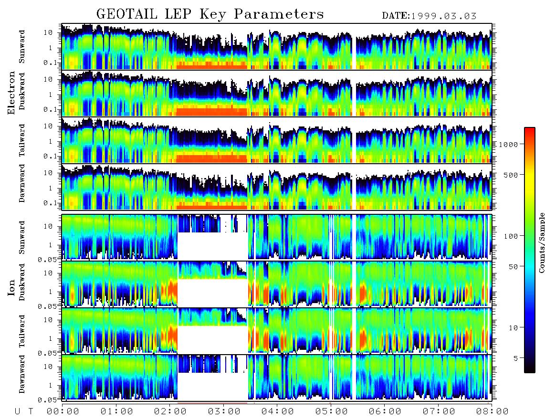Click the Electron 'Duskward' panel label
This screenshot has height=420, width=545.
click(x=22, y=91)
